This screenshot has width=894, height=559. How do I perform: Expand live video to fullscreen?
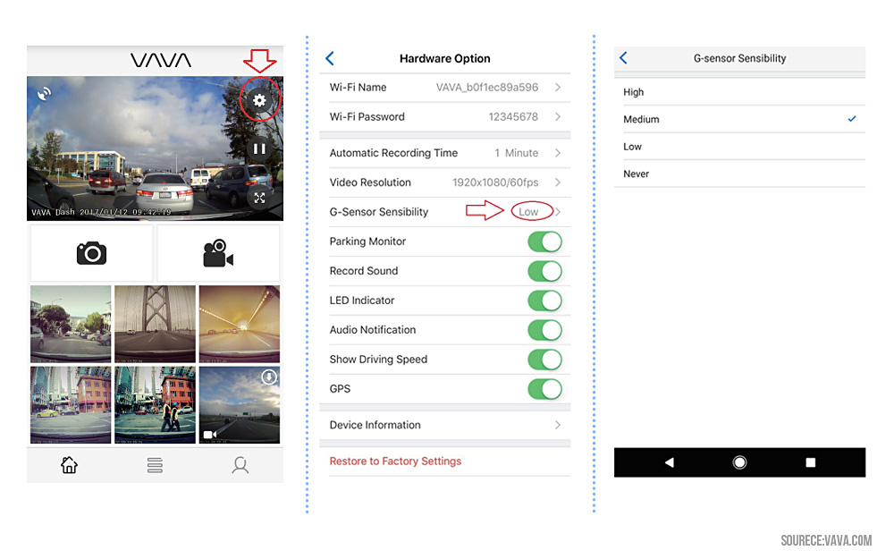259,198
